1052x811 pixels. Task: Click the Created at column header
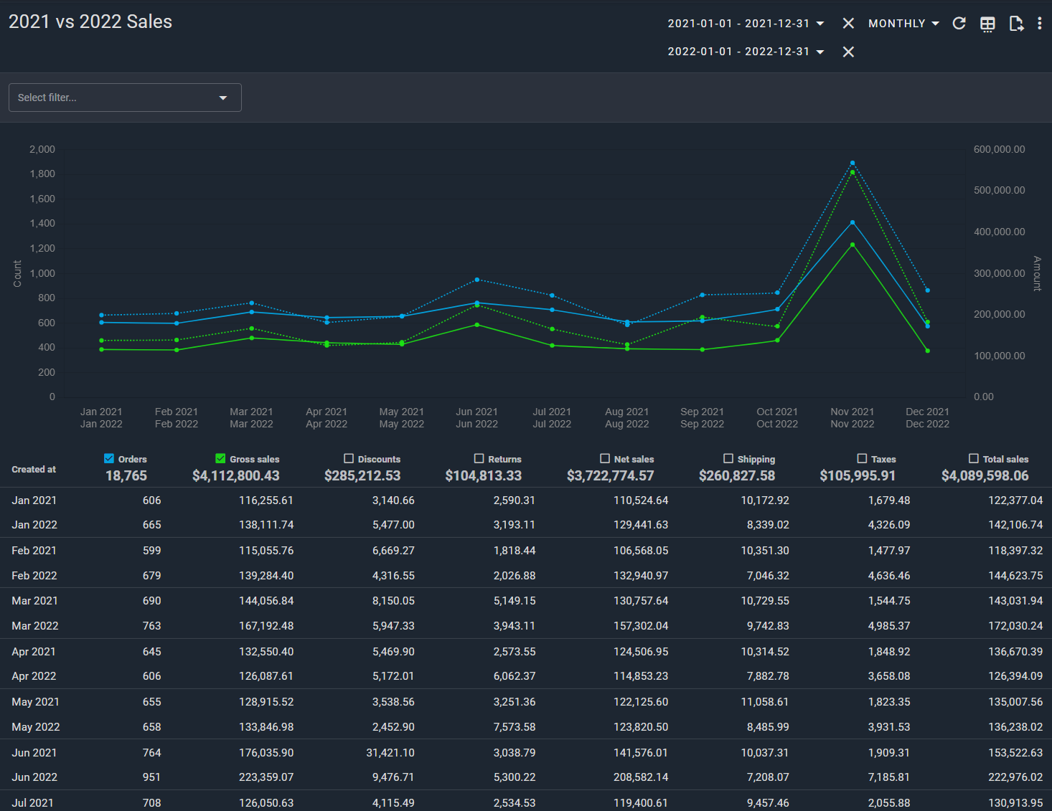(34, 470)
